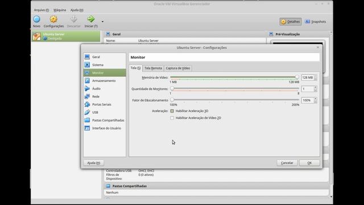Select the Interface do Usuário label
Screen dimensions: 364x205
coord(106,128)
